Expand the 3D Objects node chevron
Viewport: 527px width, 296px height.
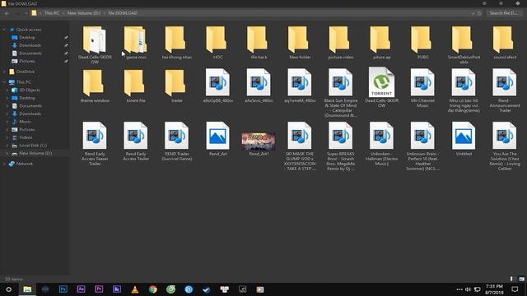click(7, 90)
